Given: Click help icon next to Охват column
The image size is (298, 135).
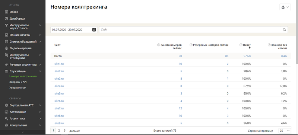Looking at the screenshot, I should 241,45.
